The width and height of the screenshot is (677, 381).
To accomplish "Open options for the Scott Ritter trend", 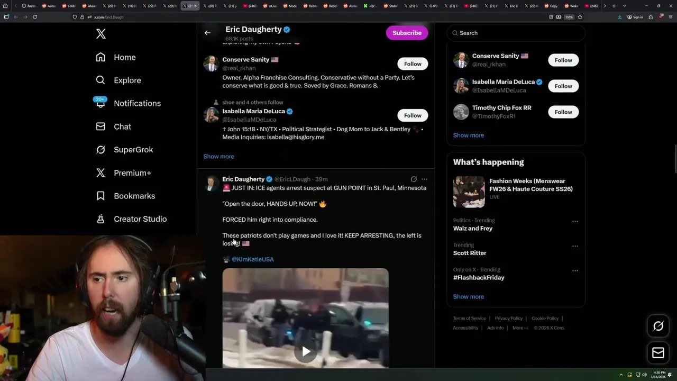I will tap(575, 246).
